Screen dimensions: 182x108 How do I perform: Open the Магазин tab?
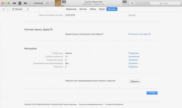[112, 9]
